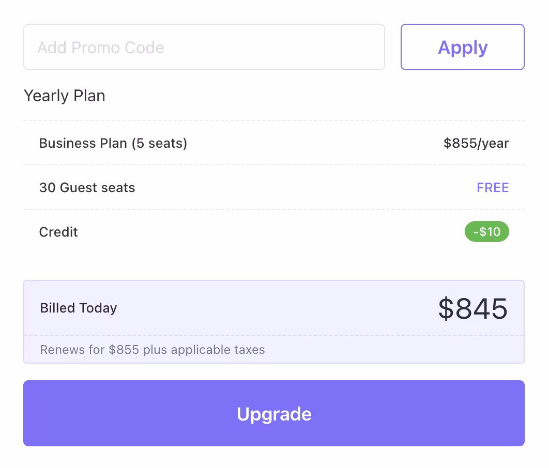Screen dimensions: 549x468
Task: Click the Billed Today label
Action: click(79, 308)
